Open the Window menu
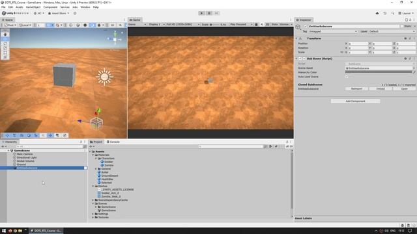The image size is (417, 234). click(x=85, y=7)
